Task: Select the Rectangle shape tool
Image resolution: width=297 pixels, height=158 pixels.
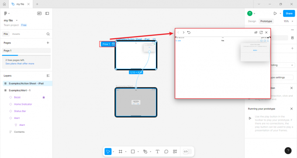Action: pos(133,151)
